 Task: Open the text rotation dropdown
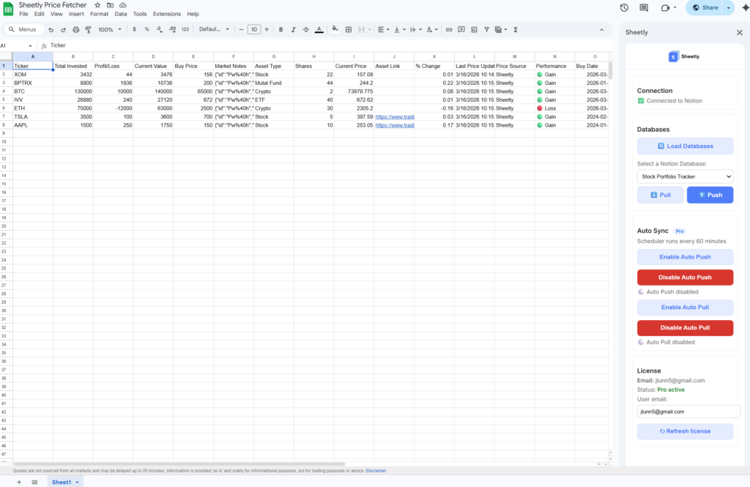pos(432,30)
